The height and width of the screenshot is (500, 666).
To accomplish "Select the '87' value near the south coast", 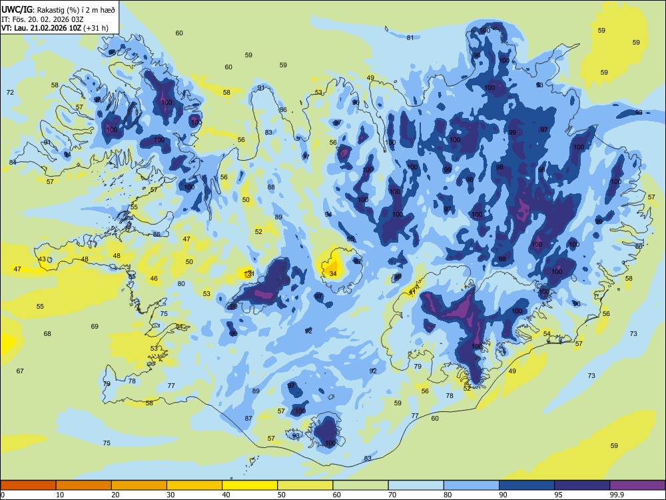I will (248, 419).
